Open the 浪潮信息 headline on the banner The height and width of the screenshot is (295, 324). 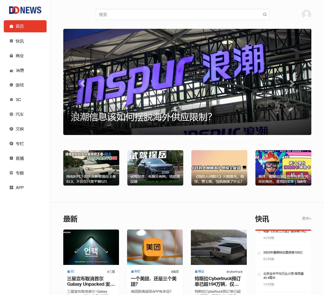point(141,117)
